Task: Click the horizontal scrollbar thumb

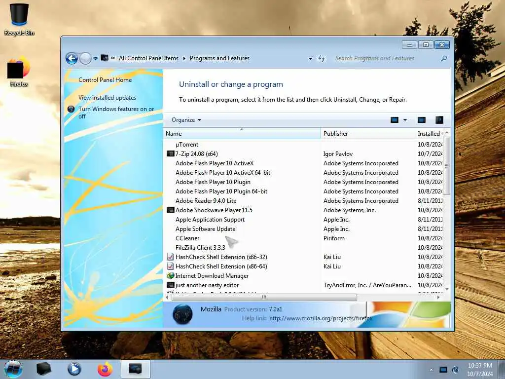Action: pos(264,297)
